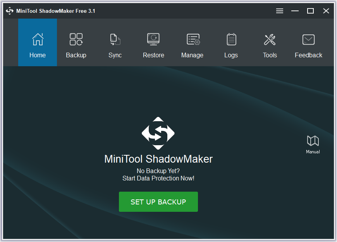Click the "MiniTool ShadowMaker" heading text
Viewport: 337px width, 242px height.
pos(158,159)
